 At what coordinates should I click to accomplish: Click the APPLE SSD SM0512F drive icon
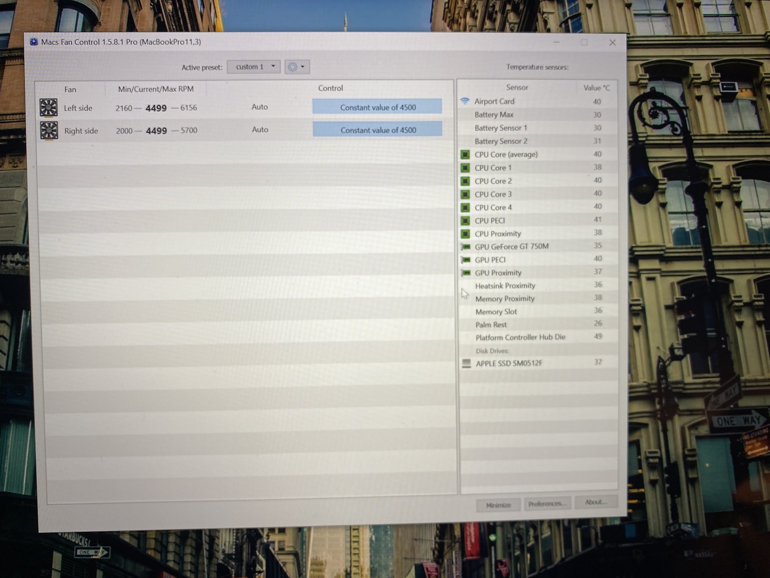pyautogui.click(x=466, y=363)
